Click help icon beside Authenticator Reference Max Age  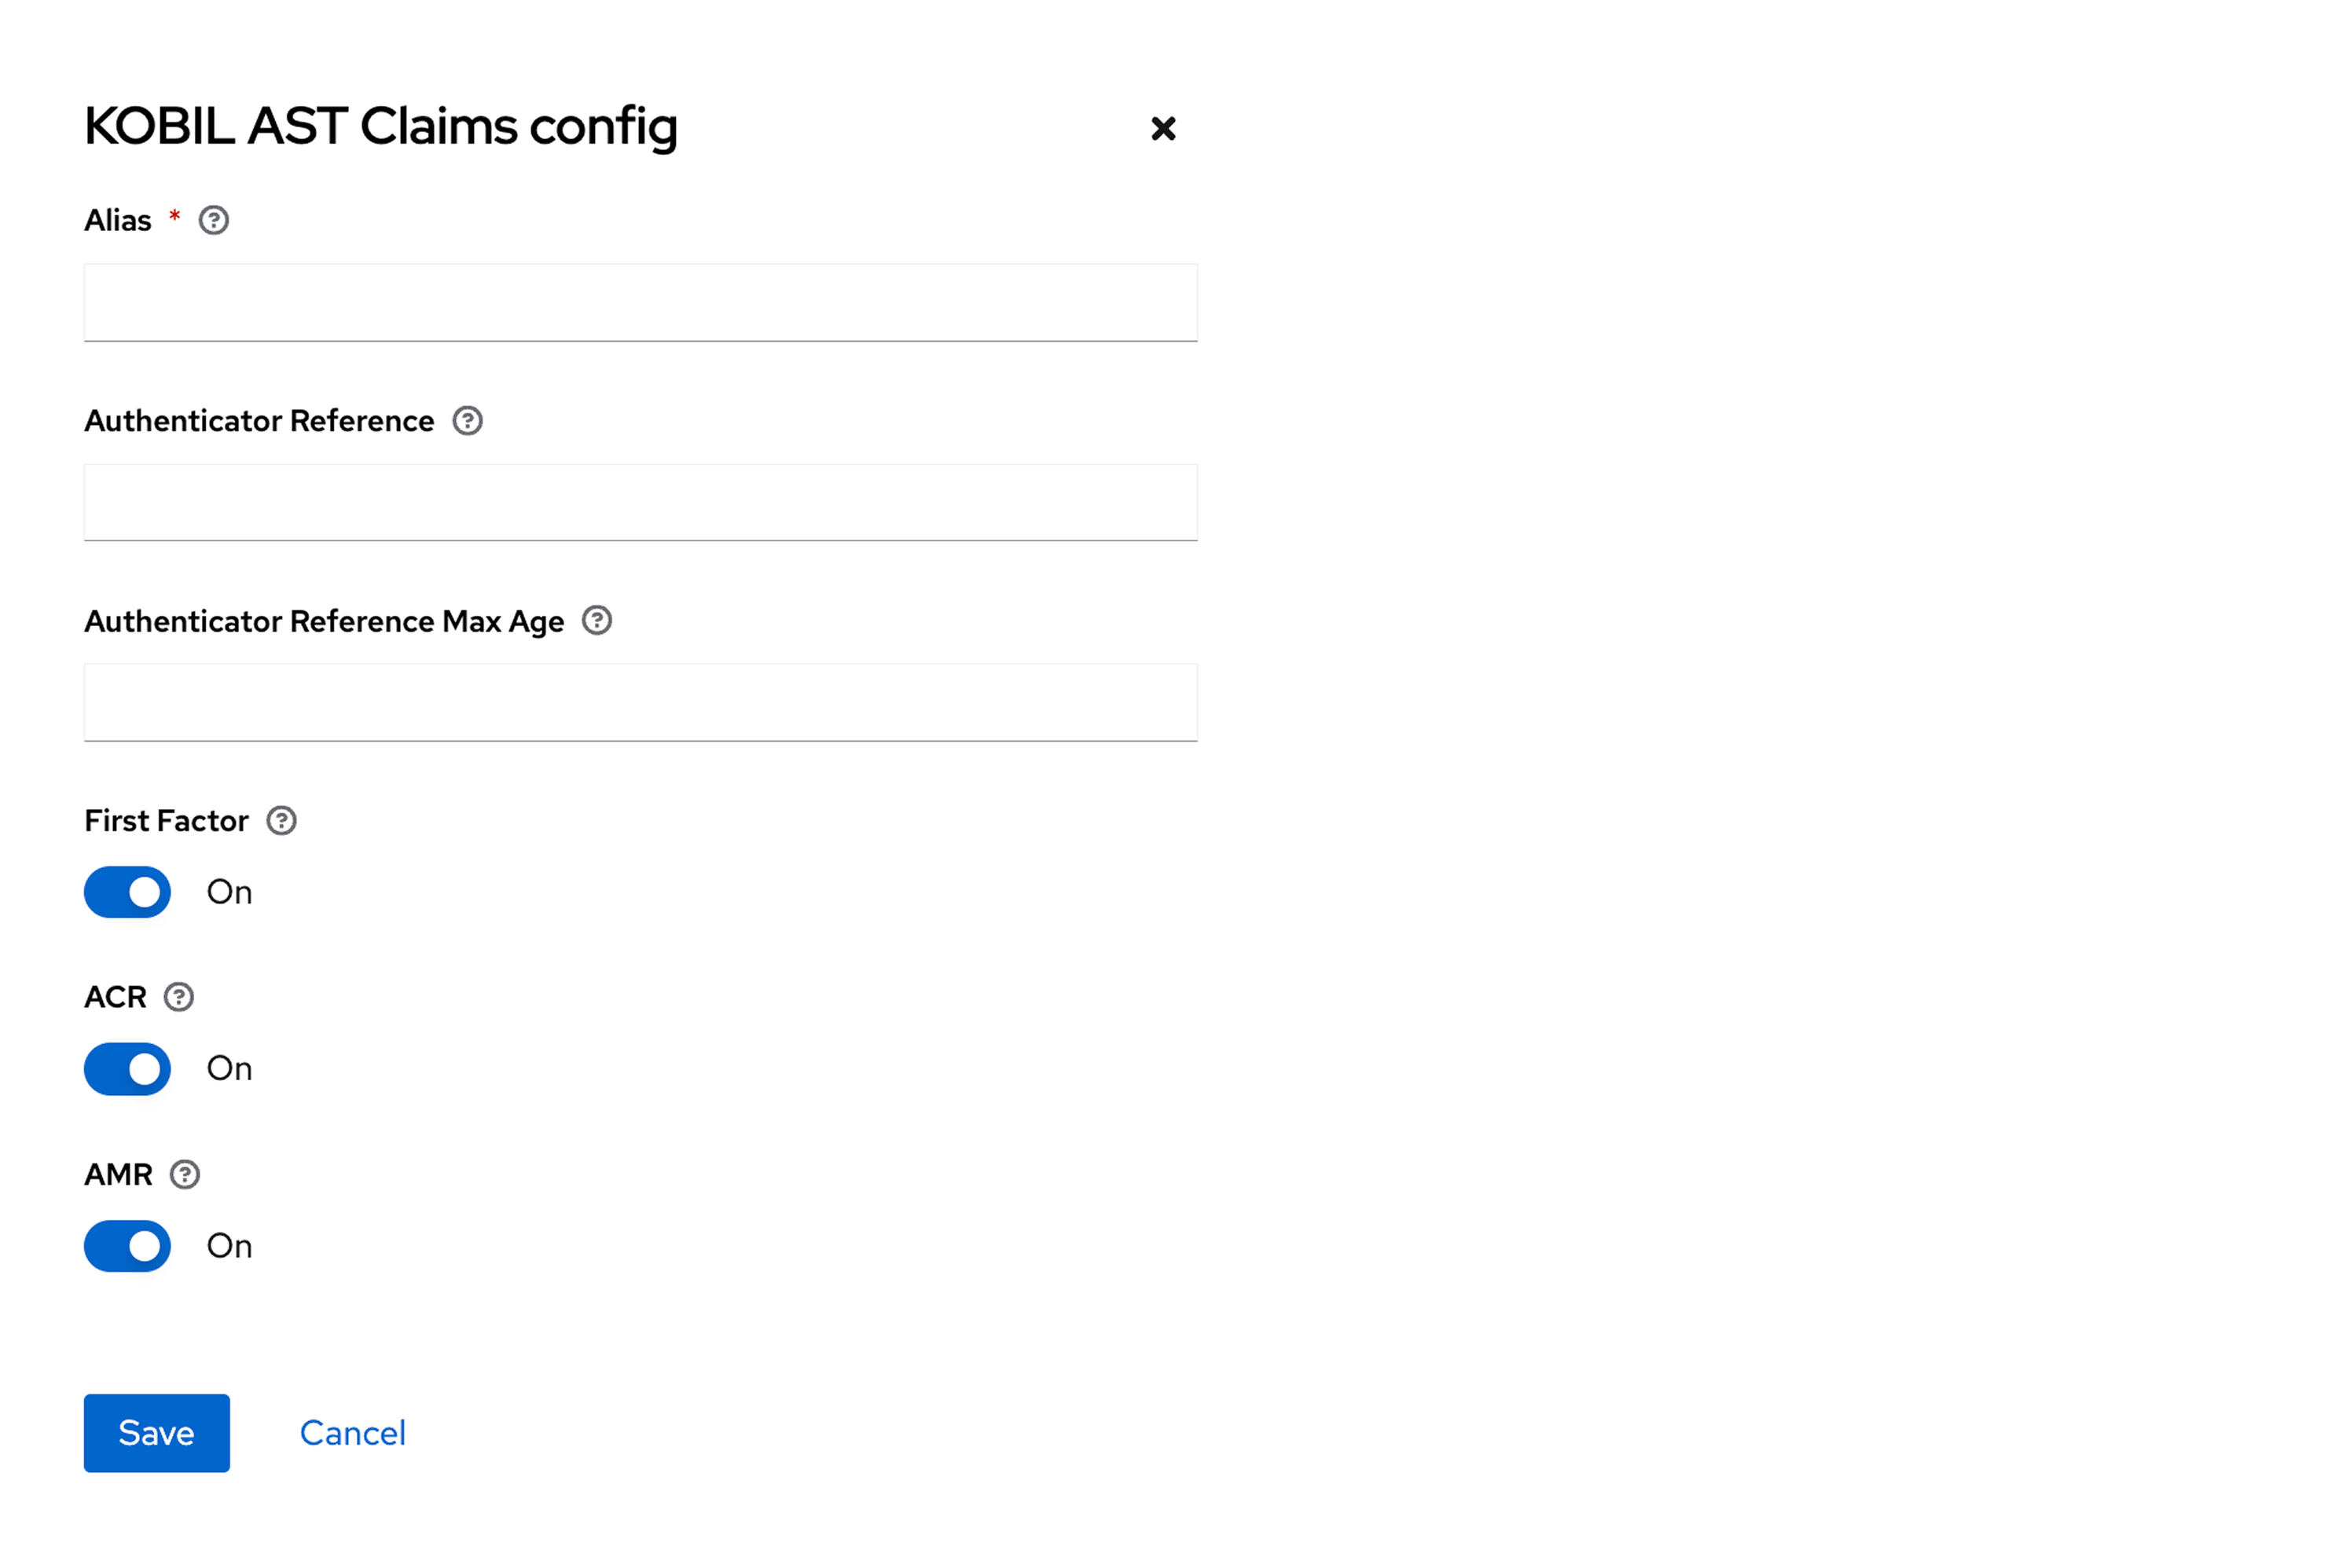point(597,621)
